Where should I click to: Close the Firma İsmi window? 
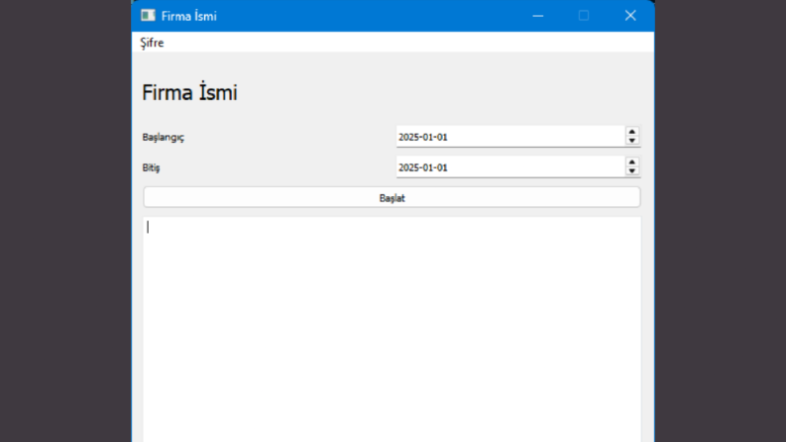pyautogui.click(x=630, y=16)
